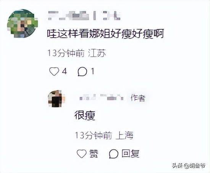Tap the speech bubble icon beside 回复

[x=113, y=154]
